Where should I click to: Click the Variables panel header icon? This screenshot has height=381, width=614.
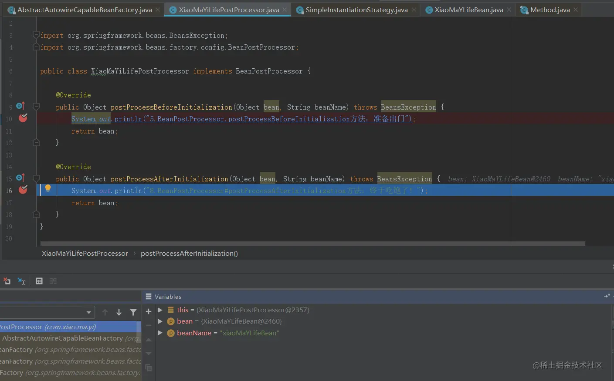click(x=149, y=296)
